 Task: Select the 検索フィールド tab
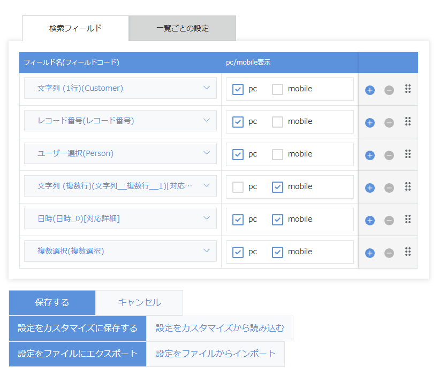point(75,28)
